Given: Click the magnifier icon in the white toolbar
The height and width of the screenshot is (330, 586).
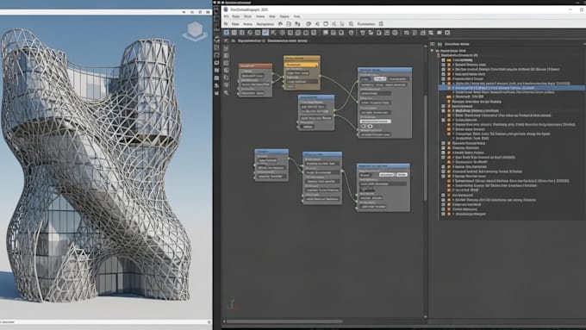Looking at the screenshot, I should (x=351, y=24).
